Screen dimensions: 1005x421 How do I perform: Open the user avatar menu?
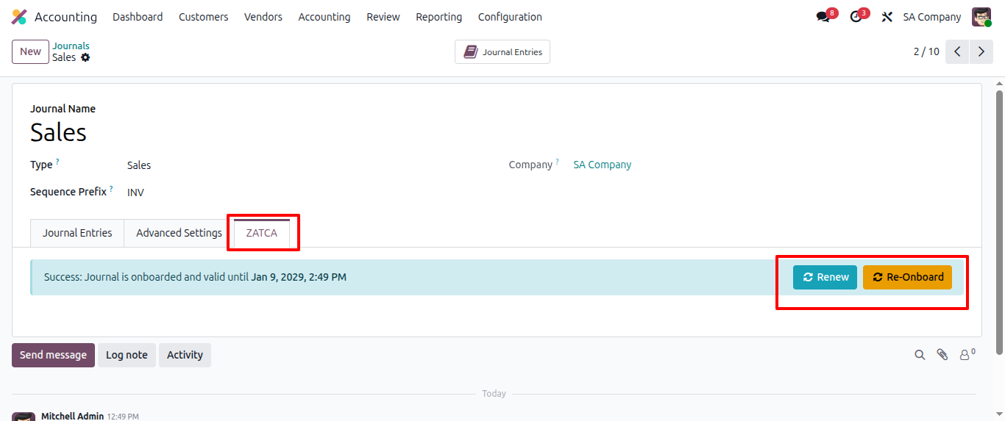(x=981, y=17)
